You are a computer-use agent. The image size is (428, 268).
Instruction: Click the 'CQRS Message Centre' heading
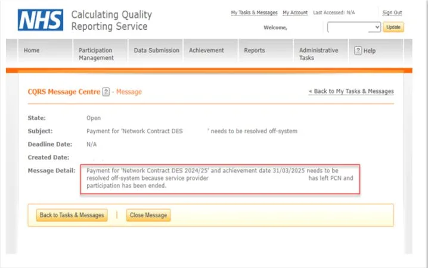[x=64, y=92]
